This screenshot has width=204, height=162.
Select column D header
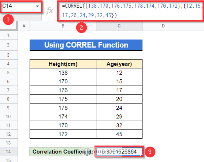coord(163,26)
